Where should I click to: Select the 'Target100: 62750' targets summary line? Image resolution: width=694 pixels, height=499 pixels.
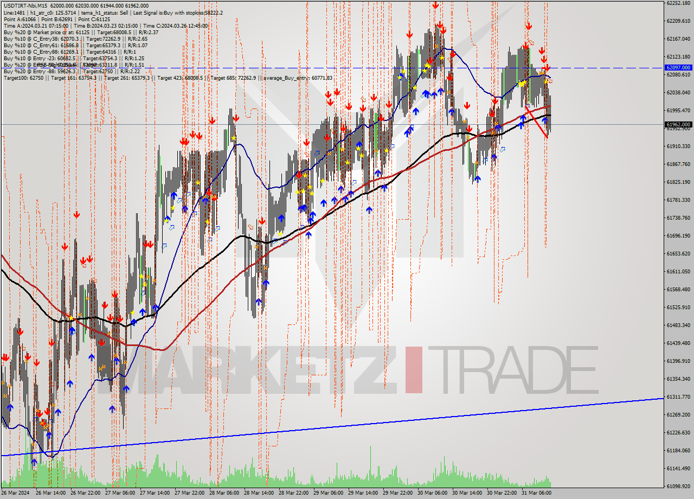click(x=168, y=78)
